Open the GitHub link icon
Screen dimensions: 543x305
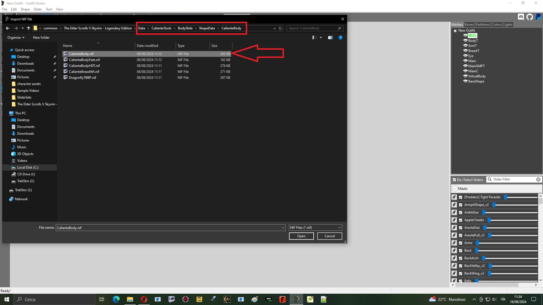(529, 17)
